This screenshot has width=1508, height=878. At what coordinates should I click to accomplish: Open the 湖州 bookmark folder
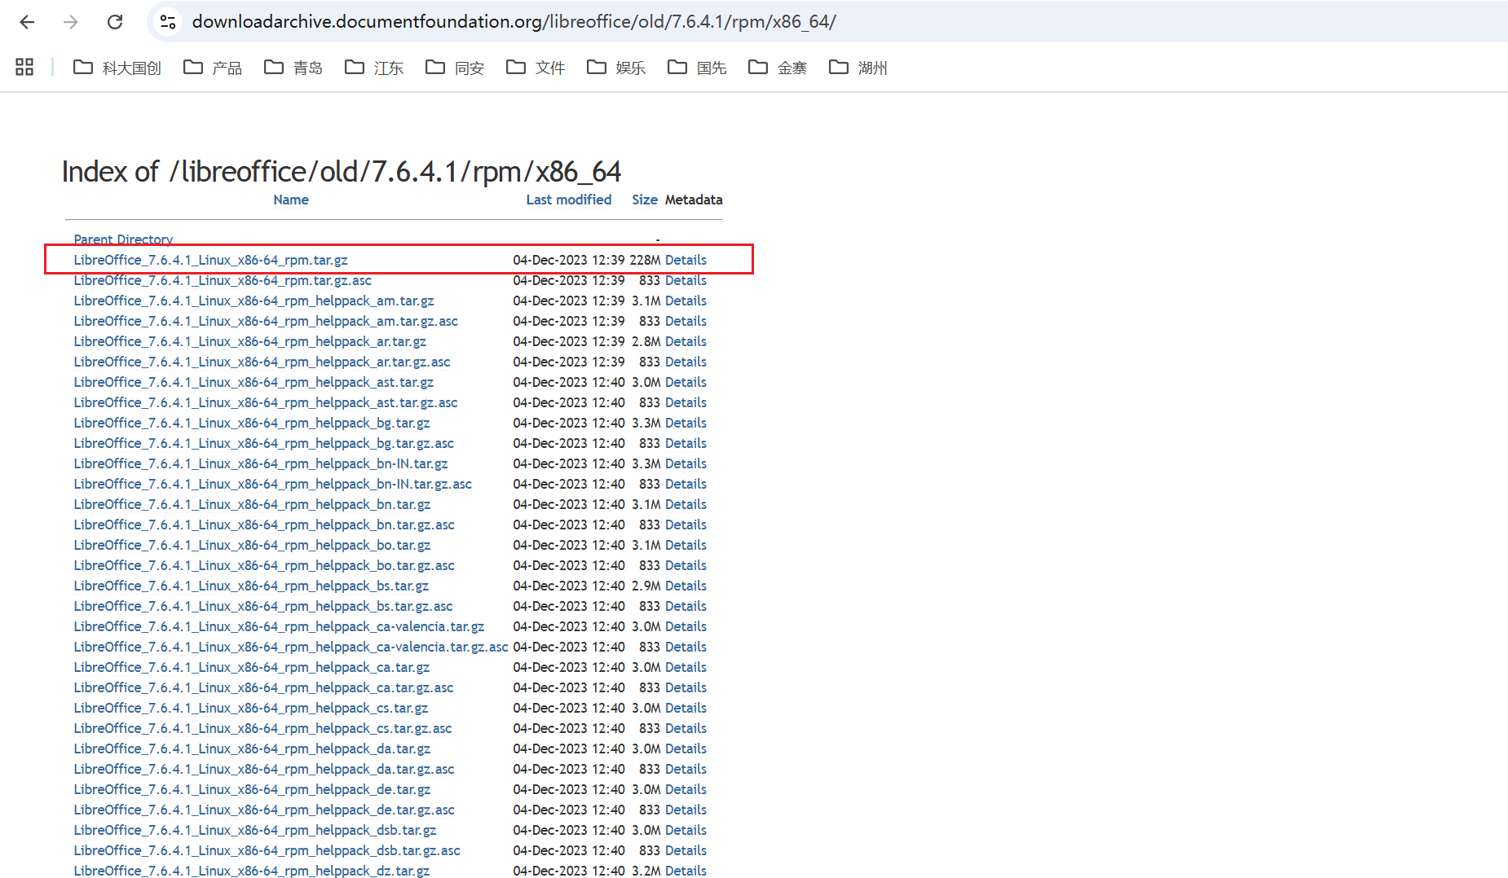pos(858,68)
